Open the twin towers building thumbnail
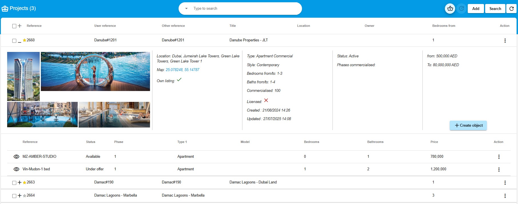 coord(23,76)
